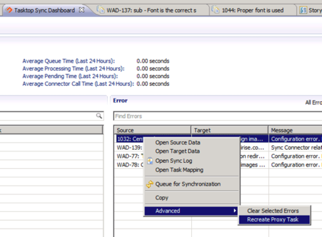The width and height of the screenshot is (322, 237).
Task: Choose Open Target Data from context menu
Action: coord(177,151)
